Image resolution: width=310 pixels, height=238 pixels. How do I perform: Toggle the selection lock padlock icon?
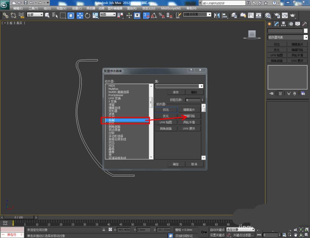pos(104,230)
